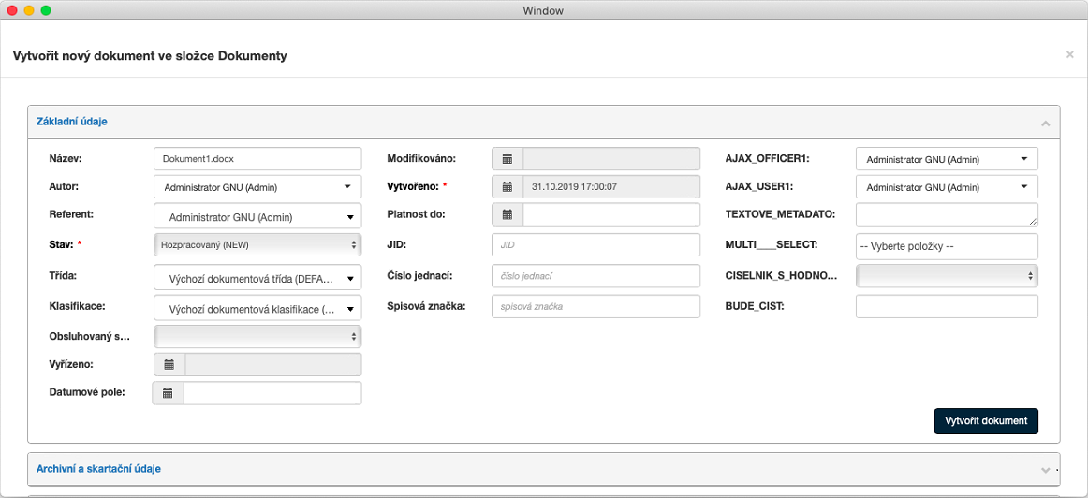This screenshot has height=498, width=1088.
Task: Collapse the Základní údaje section chevron
Action: tap(1045, 123)
